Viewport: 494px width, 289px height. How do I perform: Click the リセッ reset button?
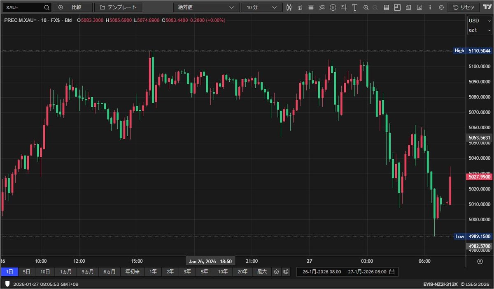tap(464, 7)
